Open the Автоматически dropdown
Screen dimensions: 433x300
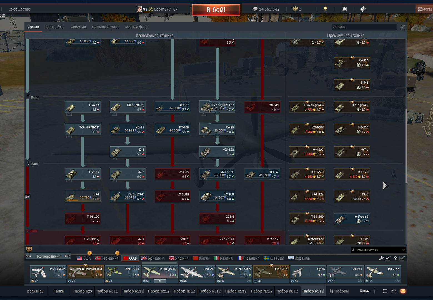[378, 250]
